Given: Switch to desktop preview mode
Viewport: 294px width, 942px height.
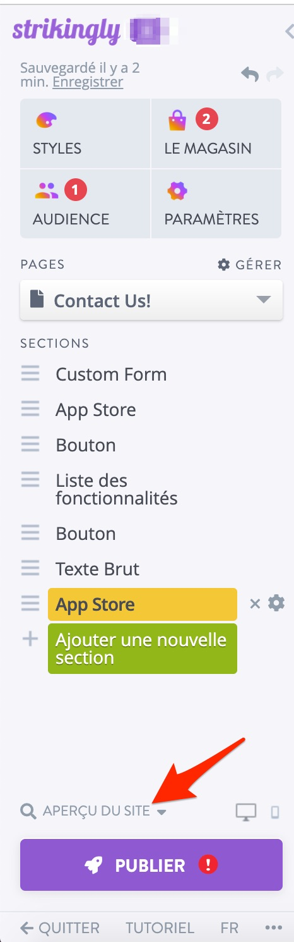Looking at the screenshot, I should [x=246, y=812].
